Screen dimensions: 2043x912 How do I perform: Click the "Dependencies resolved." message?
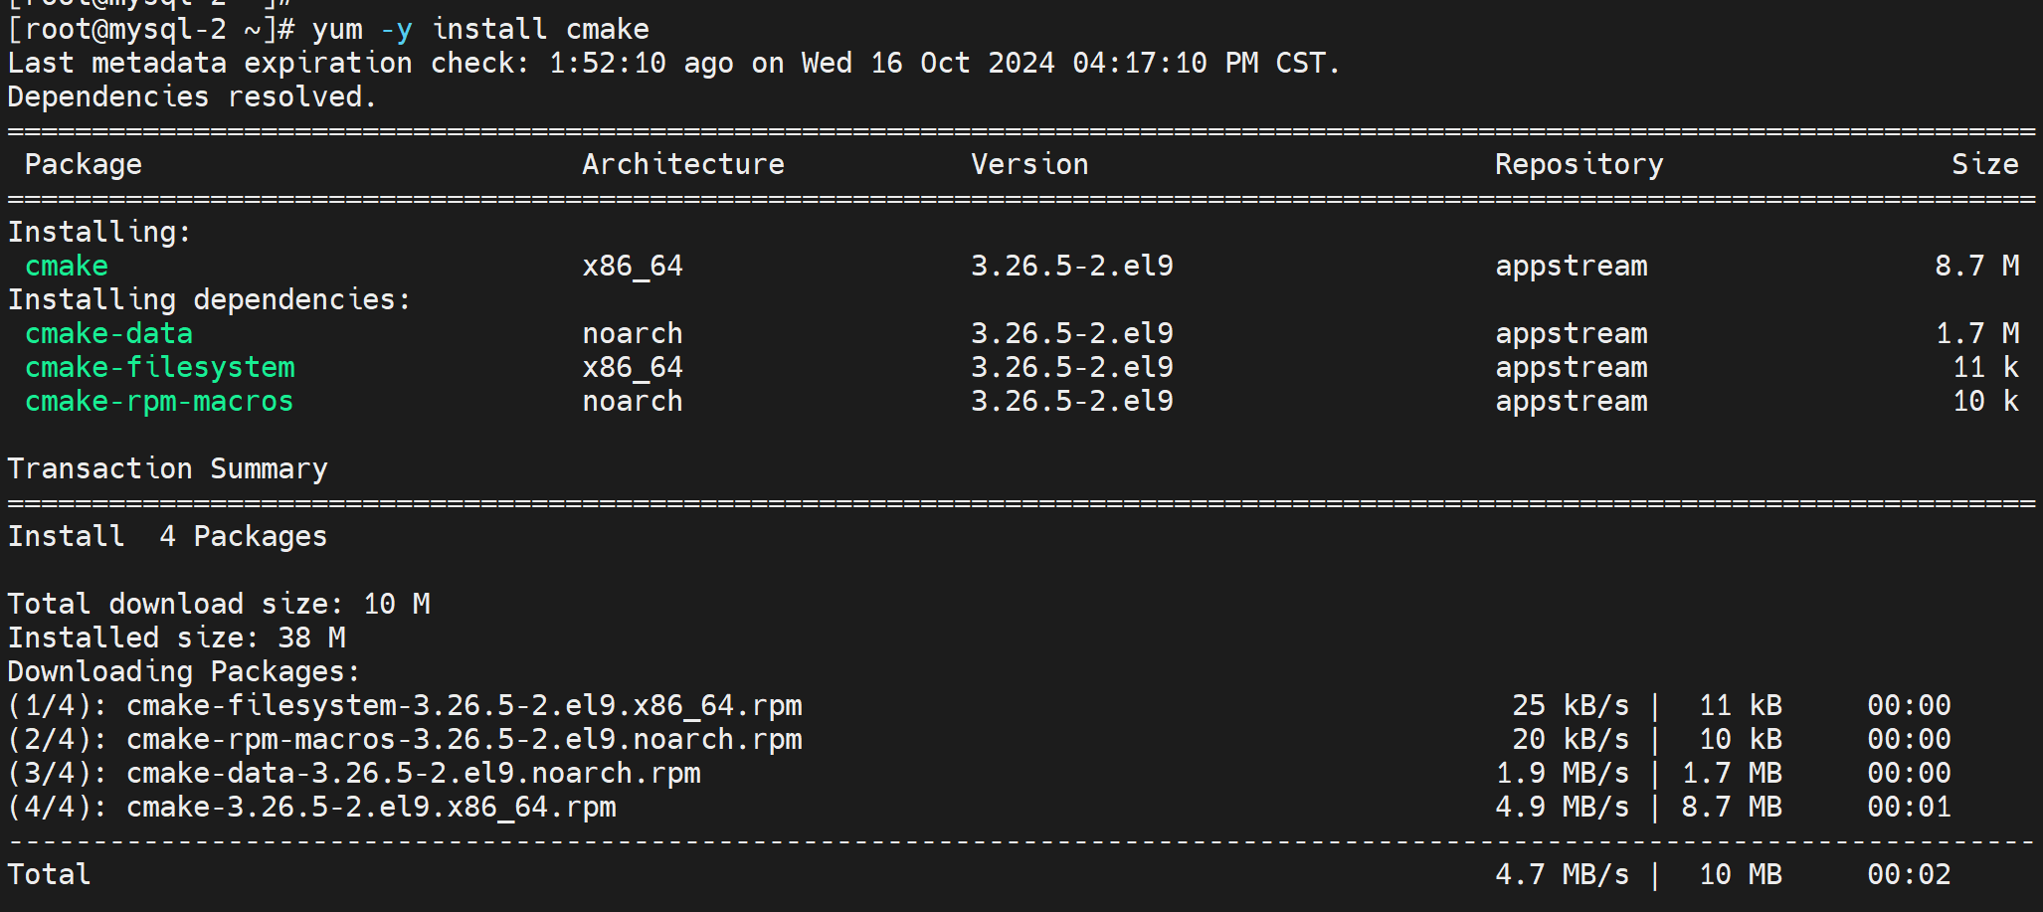[x=192, y=97]
